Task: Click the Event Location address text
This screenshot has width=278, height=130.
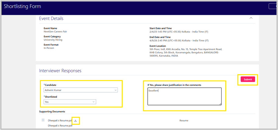Action: pos(186,52)
